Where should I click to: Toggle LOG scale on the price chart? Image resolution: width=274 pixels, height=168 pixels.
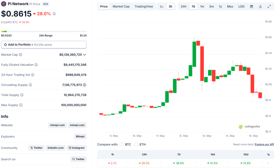[x=241, y=6]
